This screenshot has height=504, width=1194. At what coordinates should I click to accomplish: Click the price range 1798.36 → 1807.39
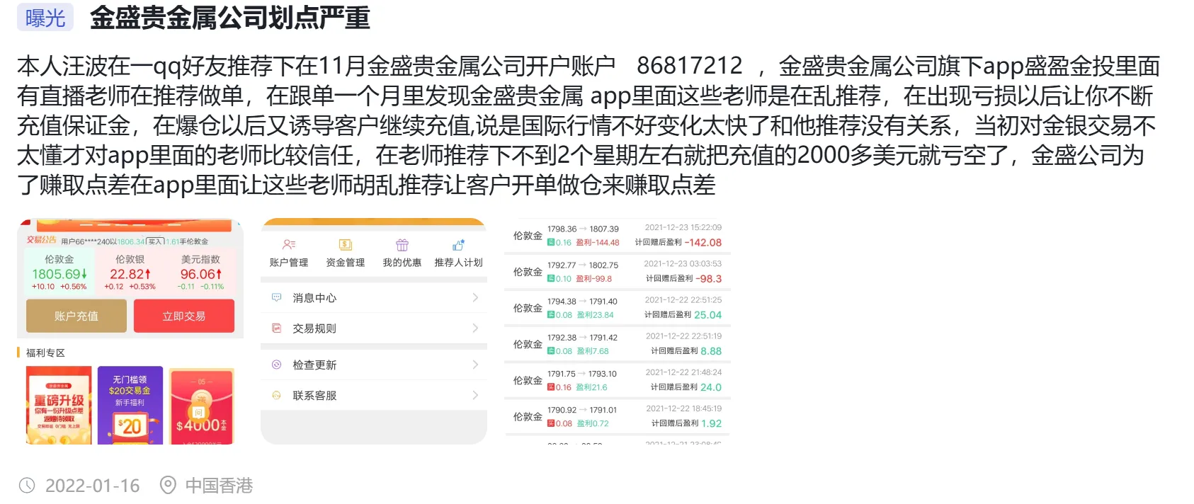tap(583, 229)
